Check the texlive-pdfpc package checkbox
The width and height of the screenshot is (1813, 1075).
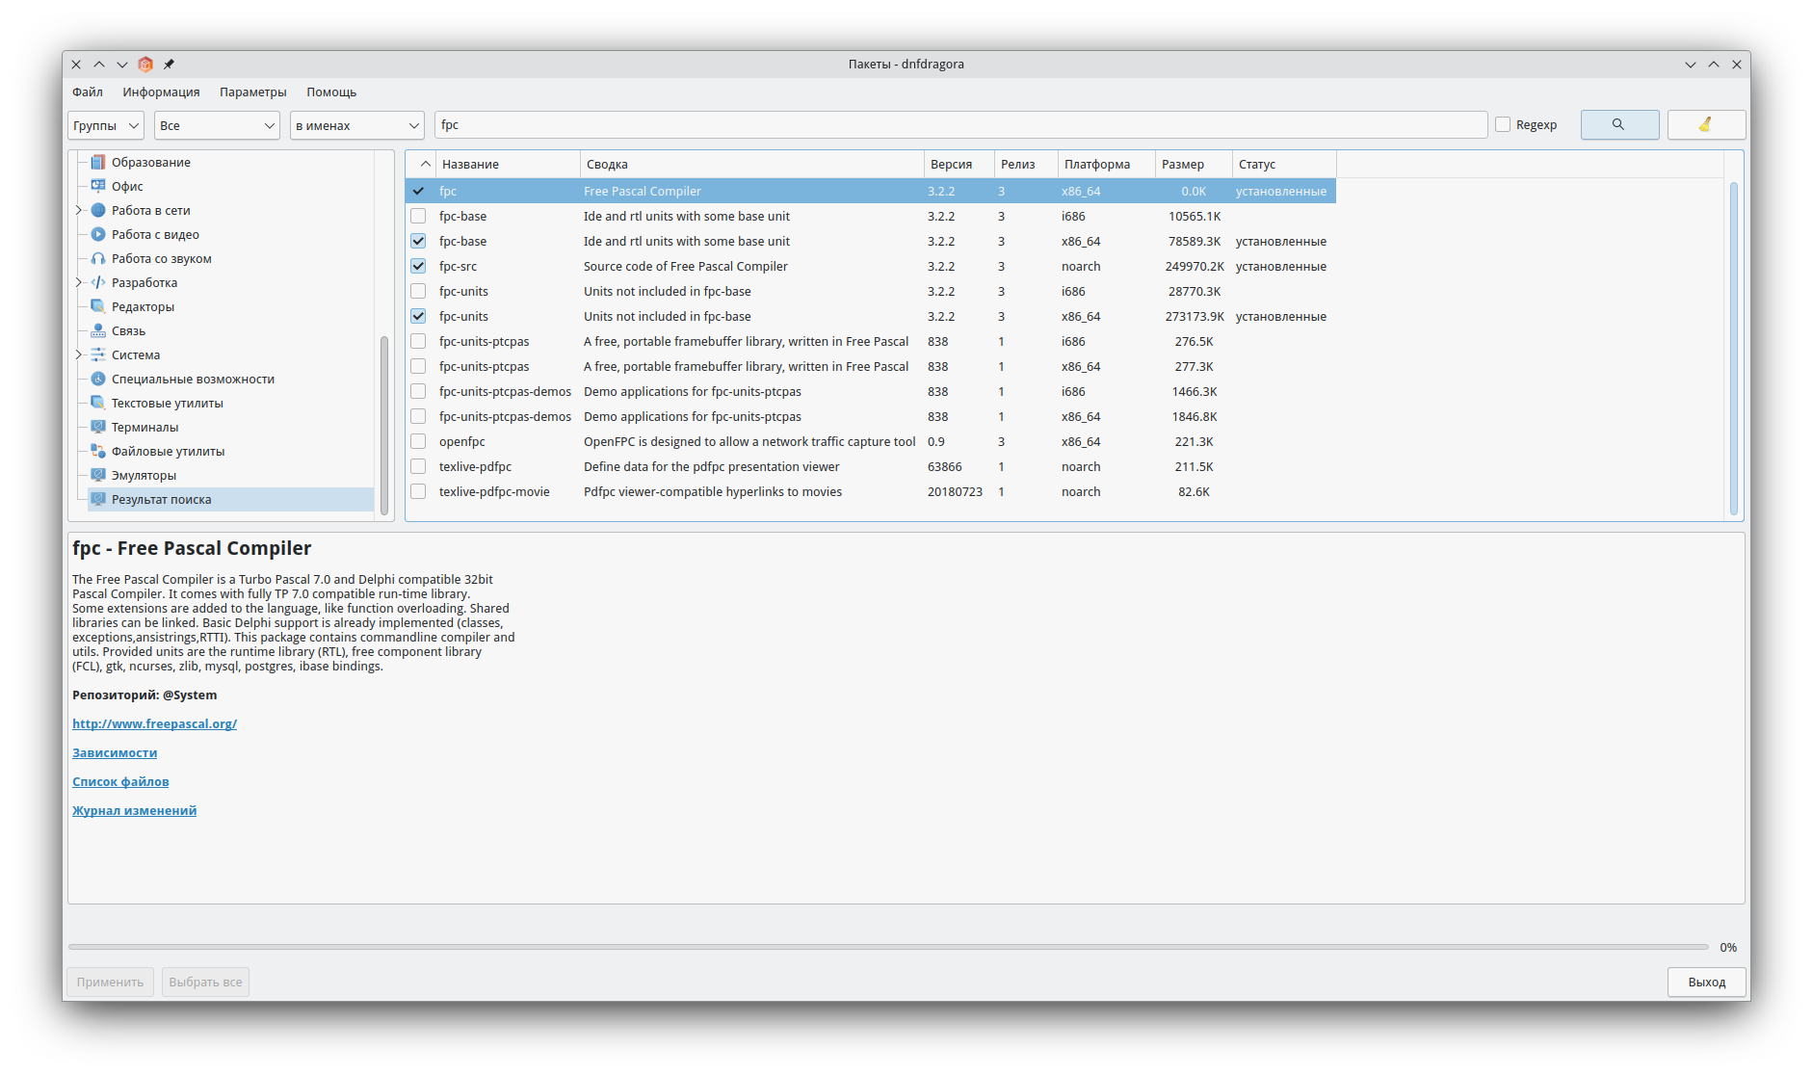point(418,466)
